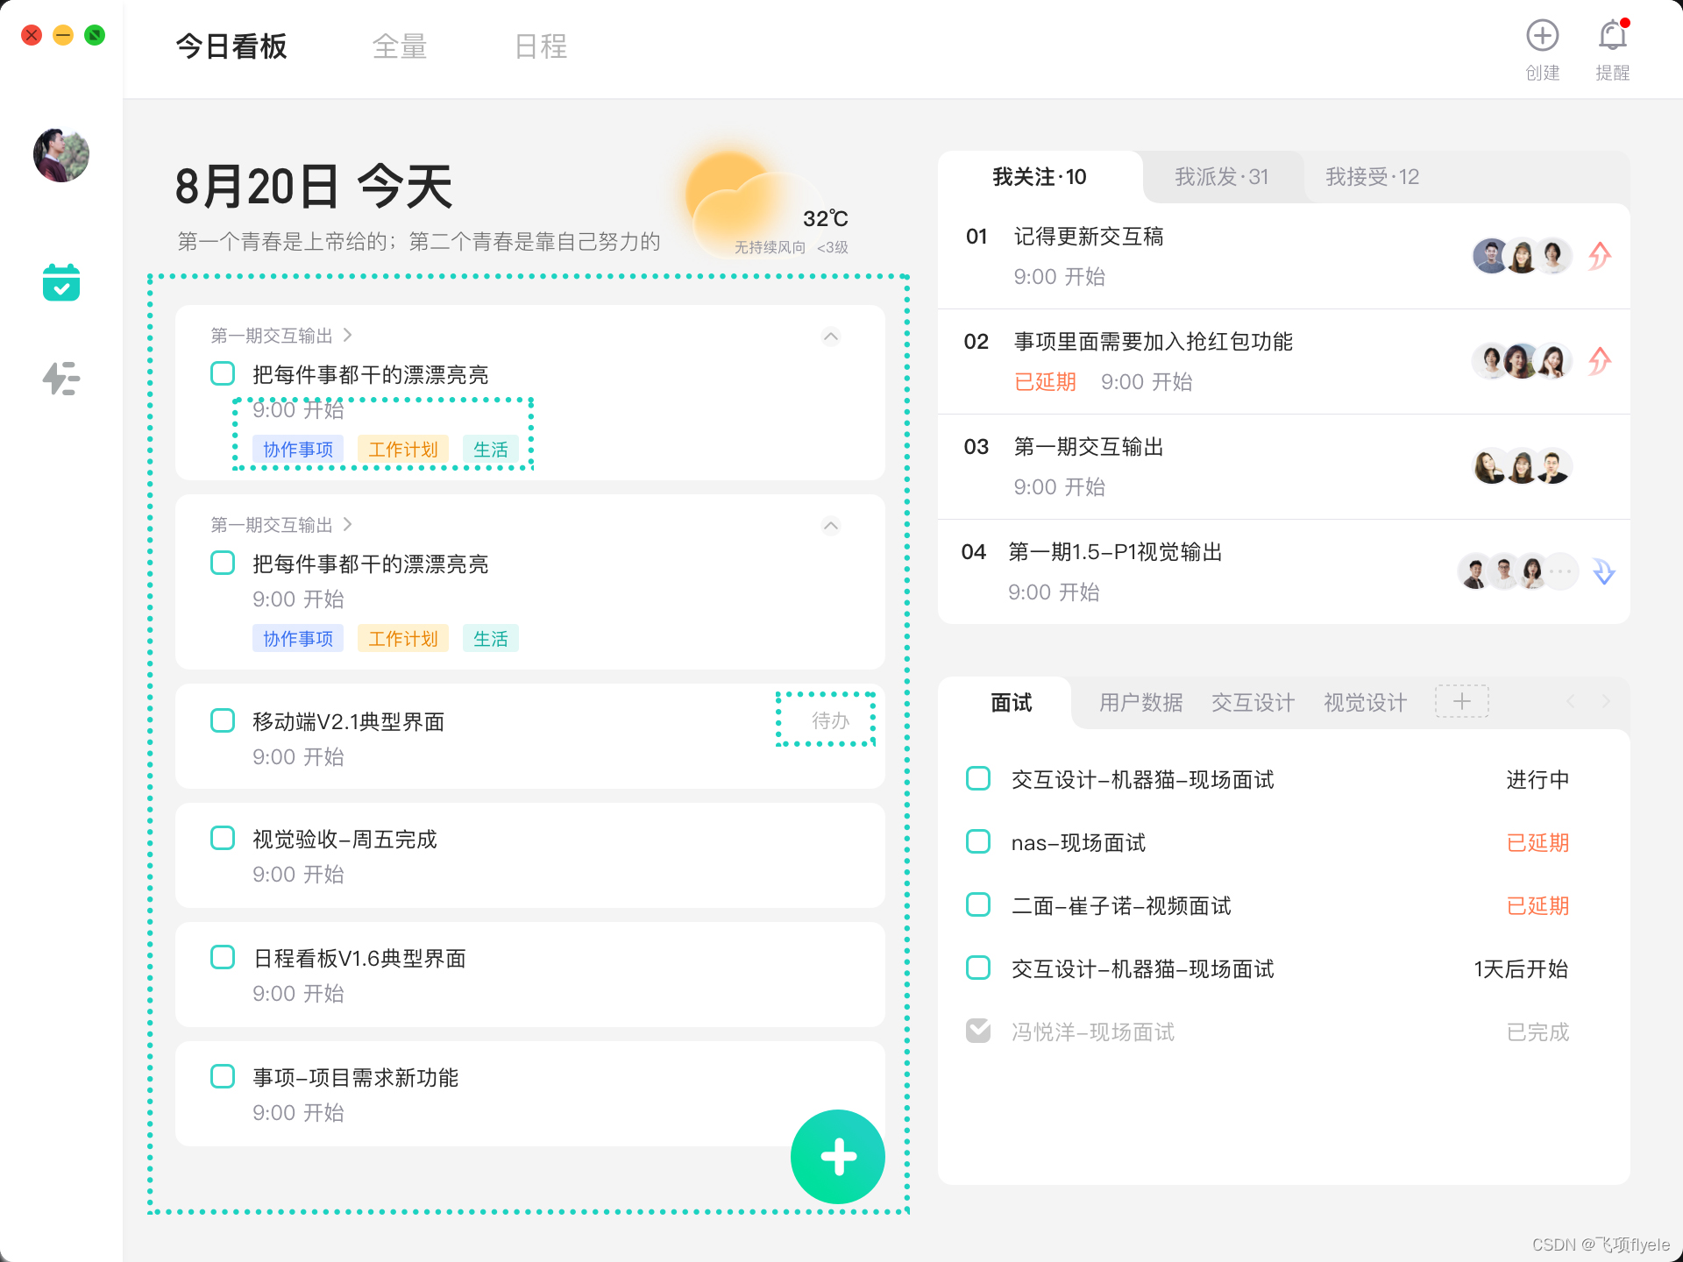Check the nas-现场面试 checkbox
Screen dimensions: 1683x1262
point(977,841)
